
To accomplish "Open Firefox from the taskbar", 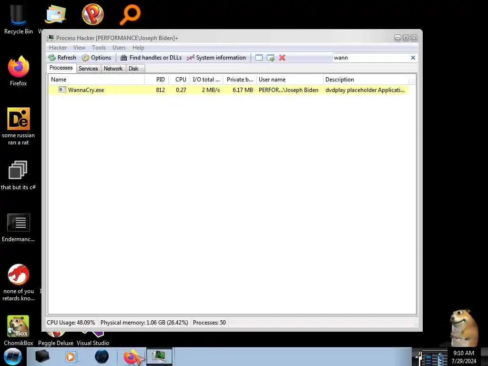I will click(132, 356).
